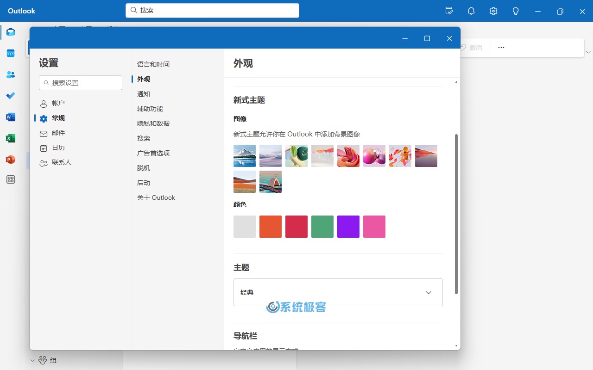Launch Excel from the sidebar
The image size is (593, 370).
coord(11,138)
